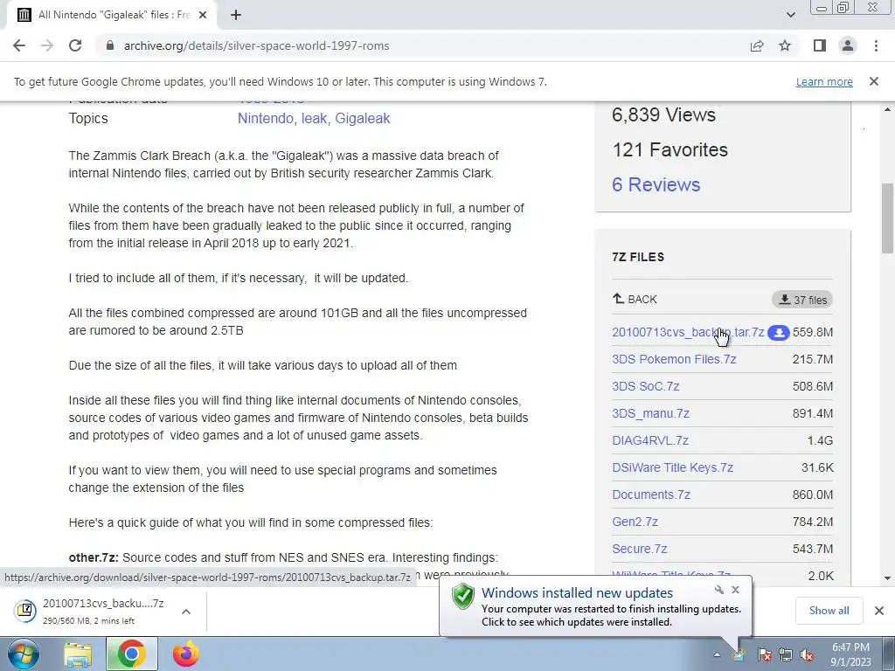This screenshot has height=671, width=895.
Task: Download DIAG4RVL.7z
Action: click(650, 440)
